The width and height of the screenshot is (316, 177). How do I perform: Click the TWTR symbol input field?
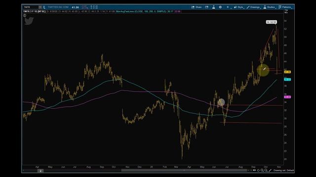coord(31,7)
